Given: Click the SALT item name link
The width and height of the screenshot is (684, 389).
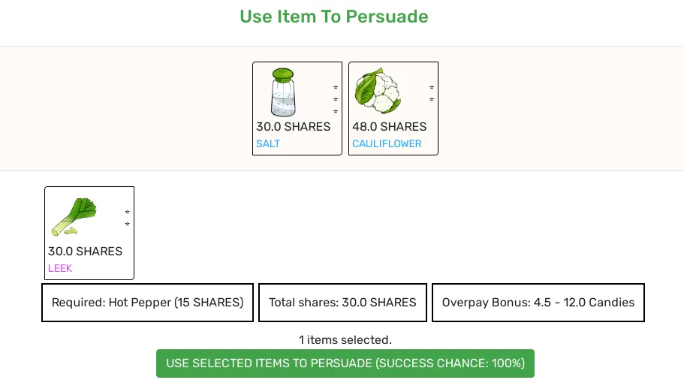Looking at the screenshot, I should coord(268,143).
